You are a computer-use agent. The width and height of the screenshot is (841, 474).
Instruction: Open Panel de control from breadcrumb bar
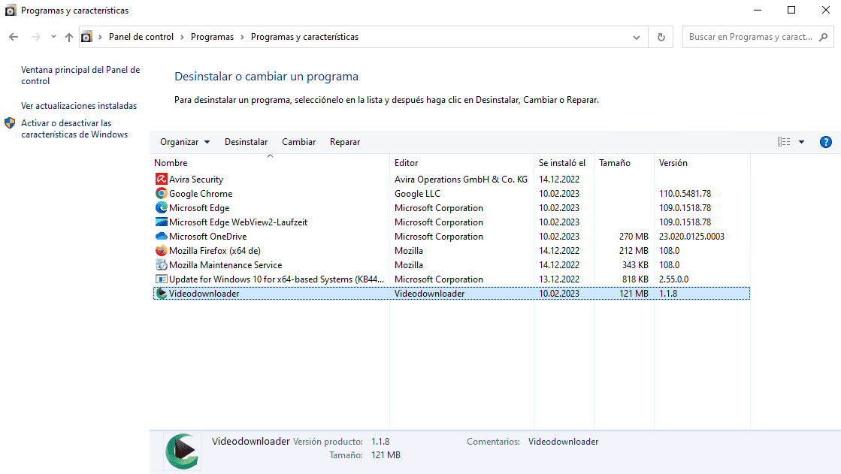(141, 36)
